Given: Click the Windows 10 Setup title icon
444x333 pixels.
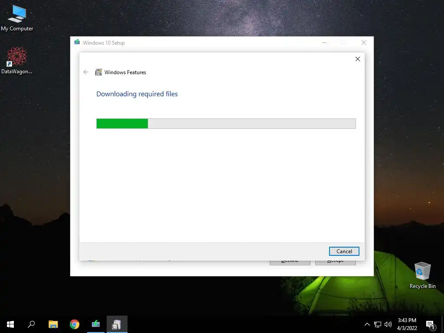Looking at the screenshot, I should [77, 42].
